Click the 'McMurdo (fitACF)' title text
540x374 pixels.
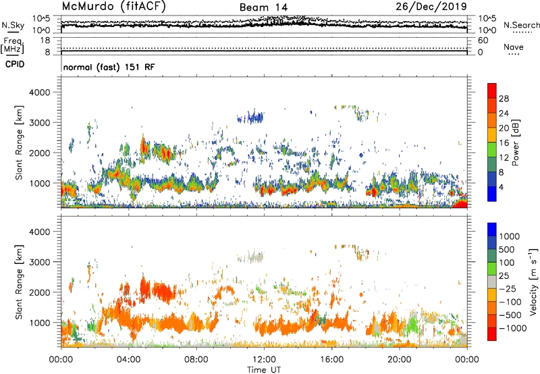pyautogui.click(x=113, y=7)
